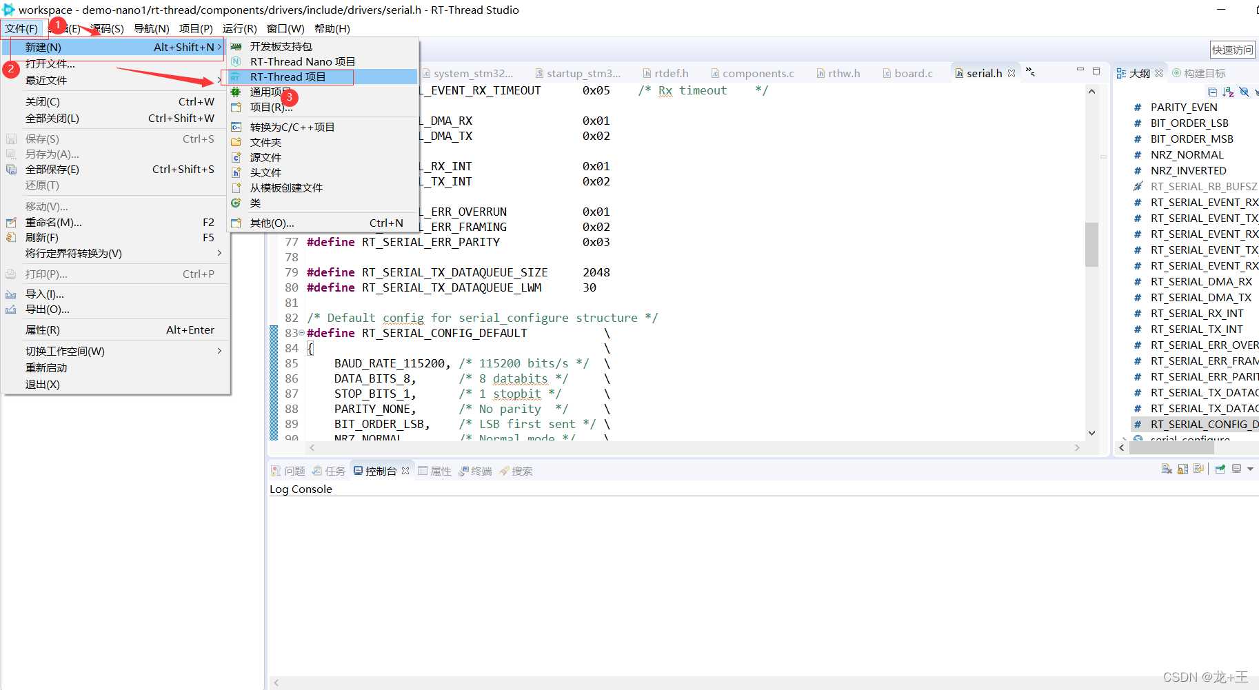
Task: Switch to the 问题 problems tab
Action: (288, 471)
